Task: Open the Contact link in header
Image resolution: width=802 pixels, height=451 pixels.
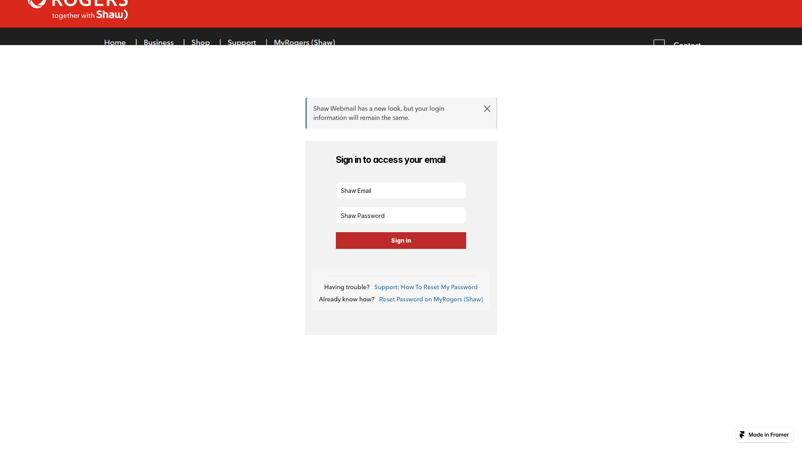Action: 687,43
